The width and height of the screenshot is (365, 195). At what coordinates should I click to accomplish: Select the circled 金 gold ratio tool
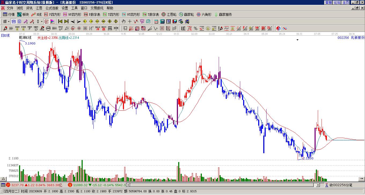208,28
